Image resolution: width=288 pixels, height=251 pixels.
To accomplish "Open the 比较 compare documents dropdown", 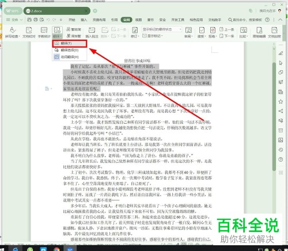I will tap(244, 32).
